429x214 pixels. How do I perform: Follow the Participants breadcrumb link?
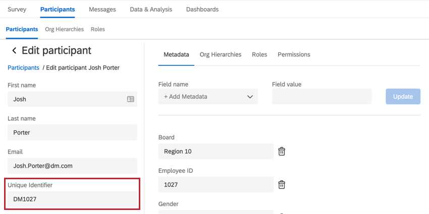point(23,67)
